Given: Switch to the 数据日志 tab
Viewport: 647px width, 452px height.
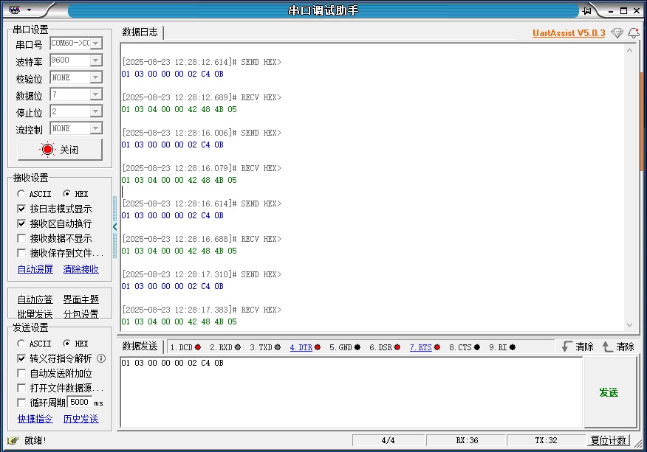Looking at the screenshot, I should pos(140,32).
